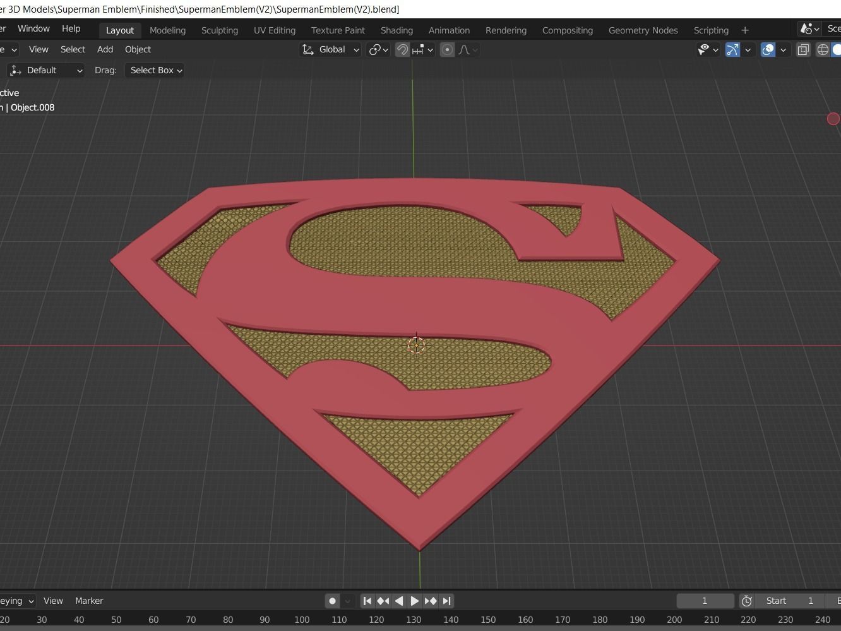Play the animation in reverse
Viewport: 841px width, 631px height.
399,601
